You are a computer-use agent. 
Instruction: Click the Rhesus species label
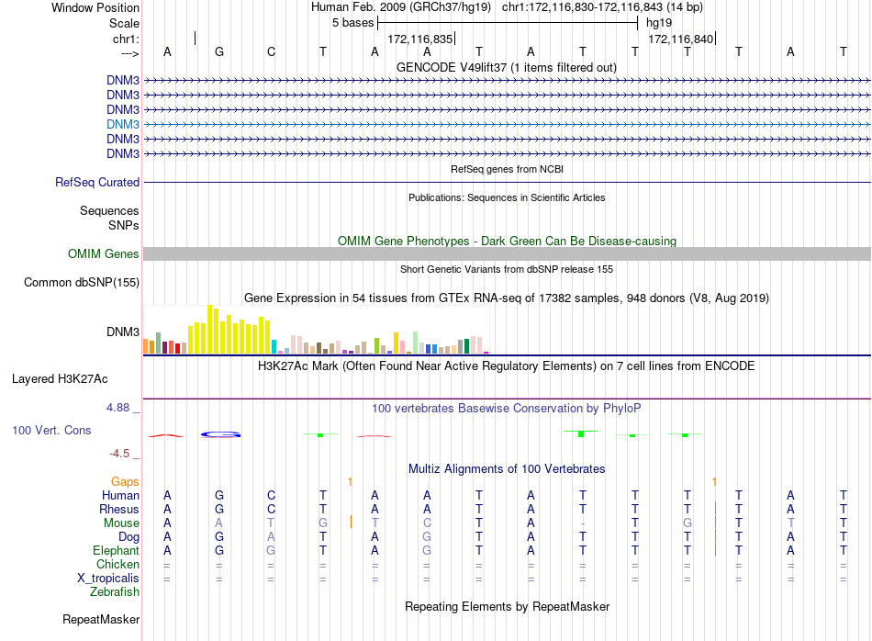(119, 509)
